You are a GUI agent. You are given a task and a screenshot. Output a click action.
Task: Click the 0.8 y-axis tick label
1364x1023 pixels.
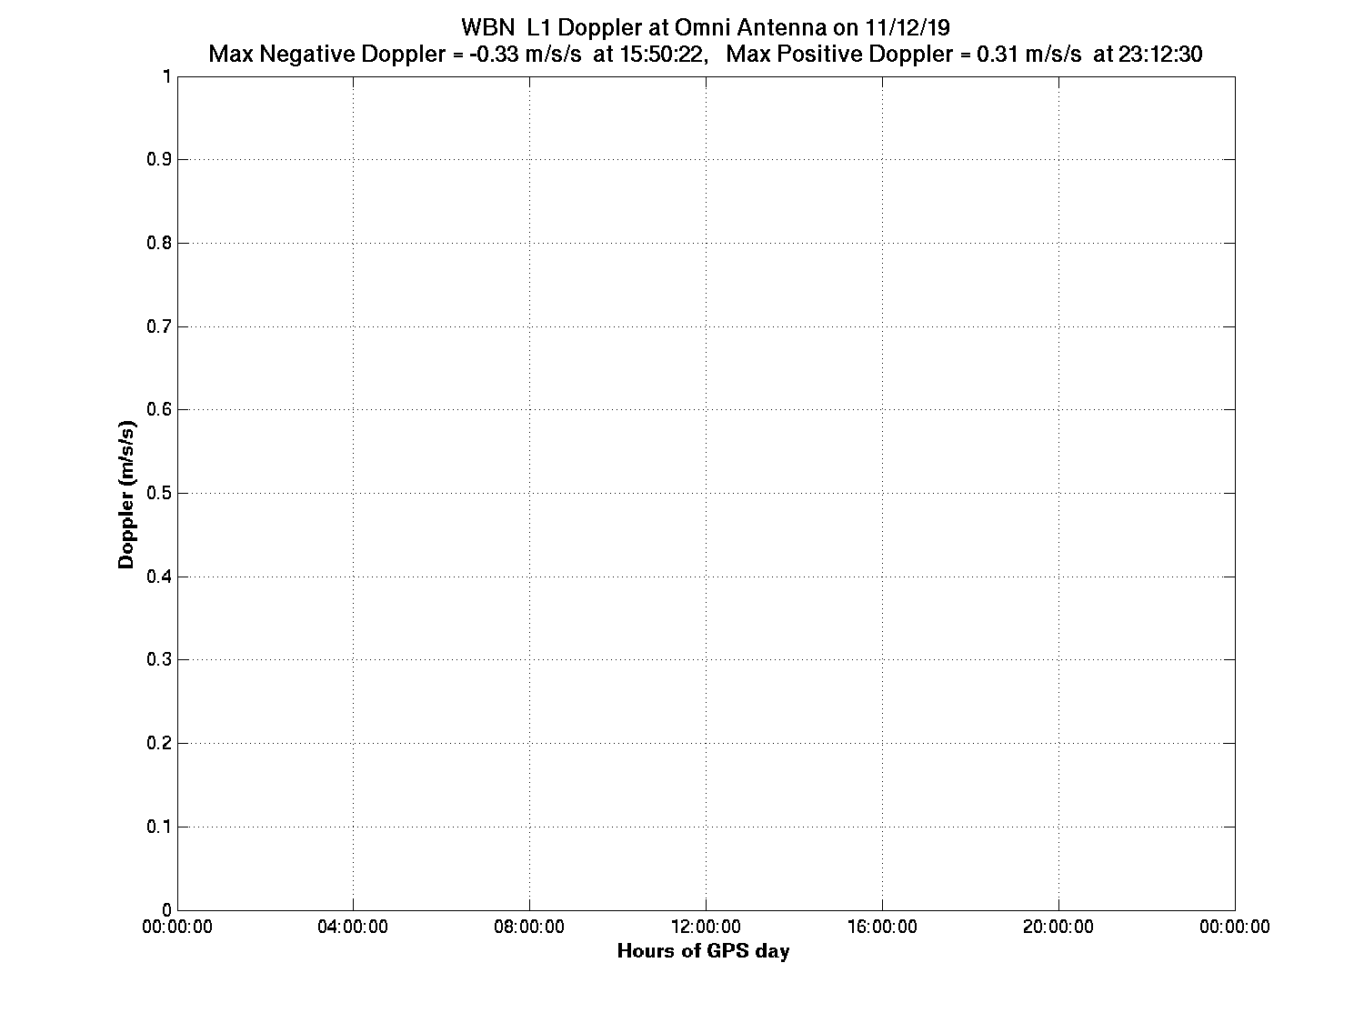(x=159, y=243)
